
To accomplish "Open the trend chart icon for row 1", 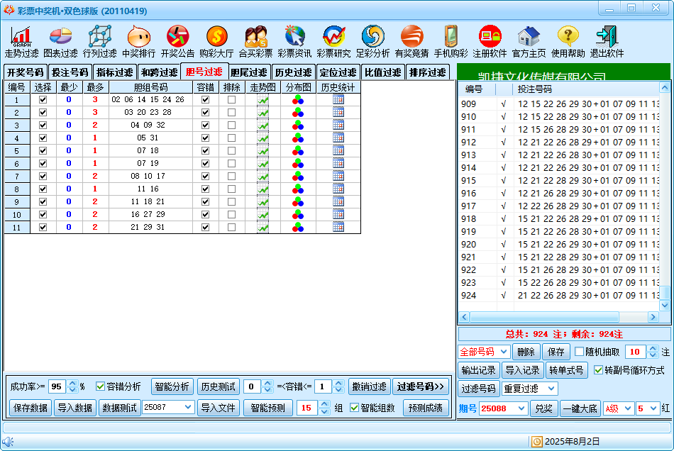I will [x=263, y=100].
